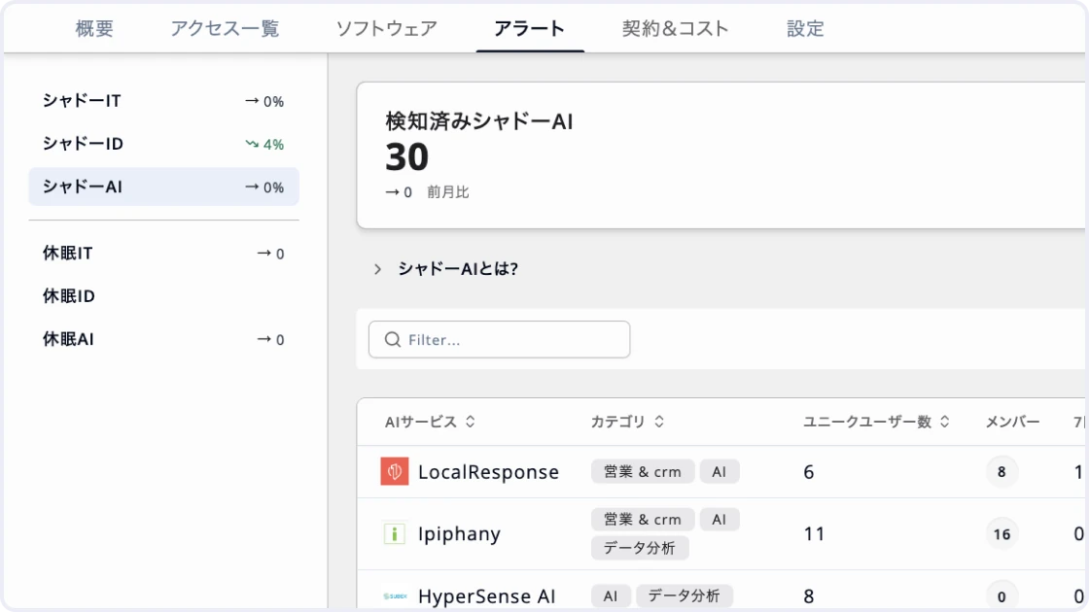Select シャドーAI sidebar item

tap(164, 187)
